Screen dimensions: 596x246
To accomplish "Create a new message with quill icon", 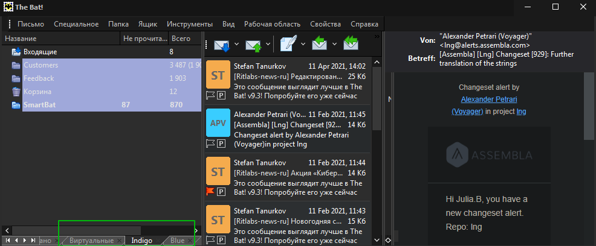I will coord(290,43).
